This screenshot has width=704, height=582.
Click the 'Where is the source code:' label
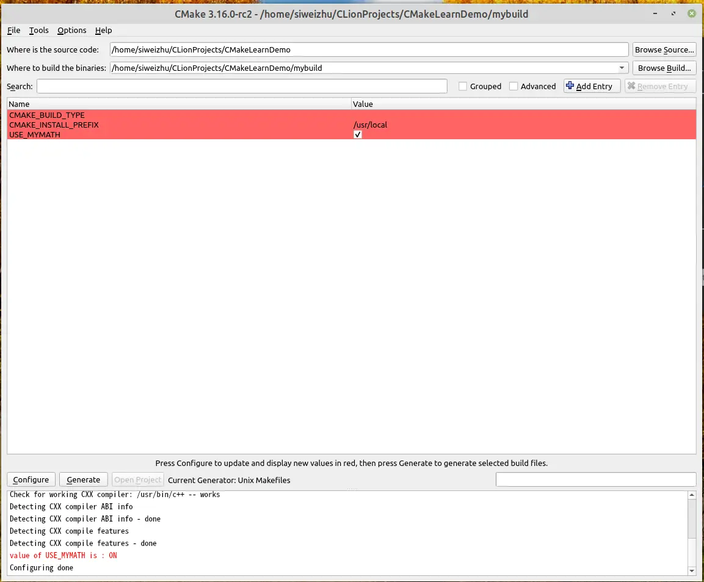click(x=53, y=50)
